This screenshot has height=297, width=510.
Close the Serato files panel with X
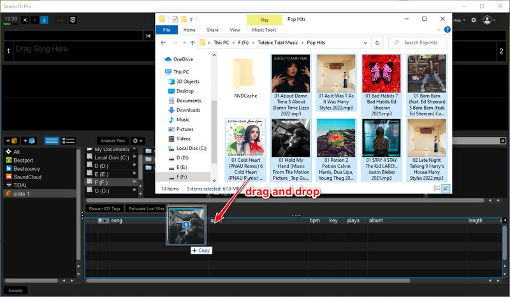(502, 141)
